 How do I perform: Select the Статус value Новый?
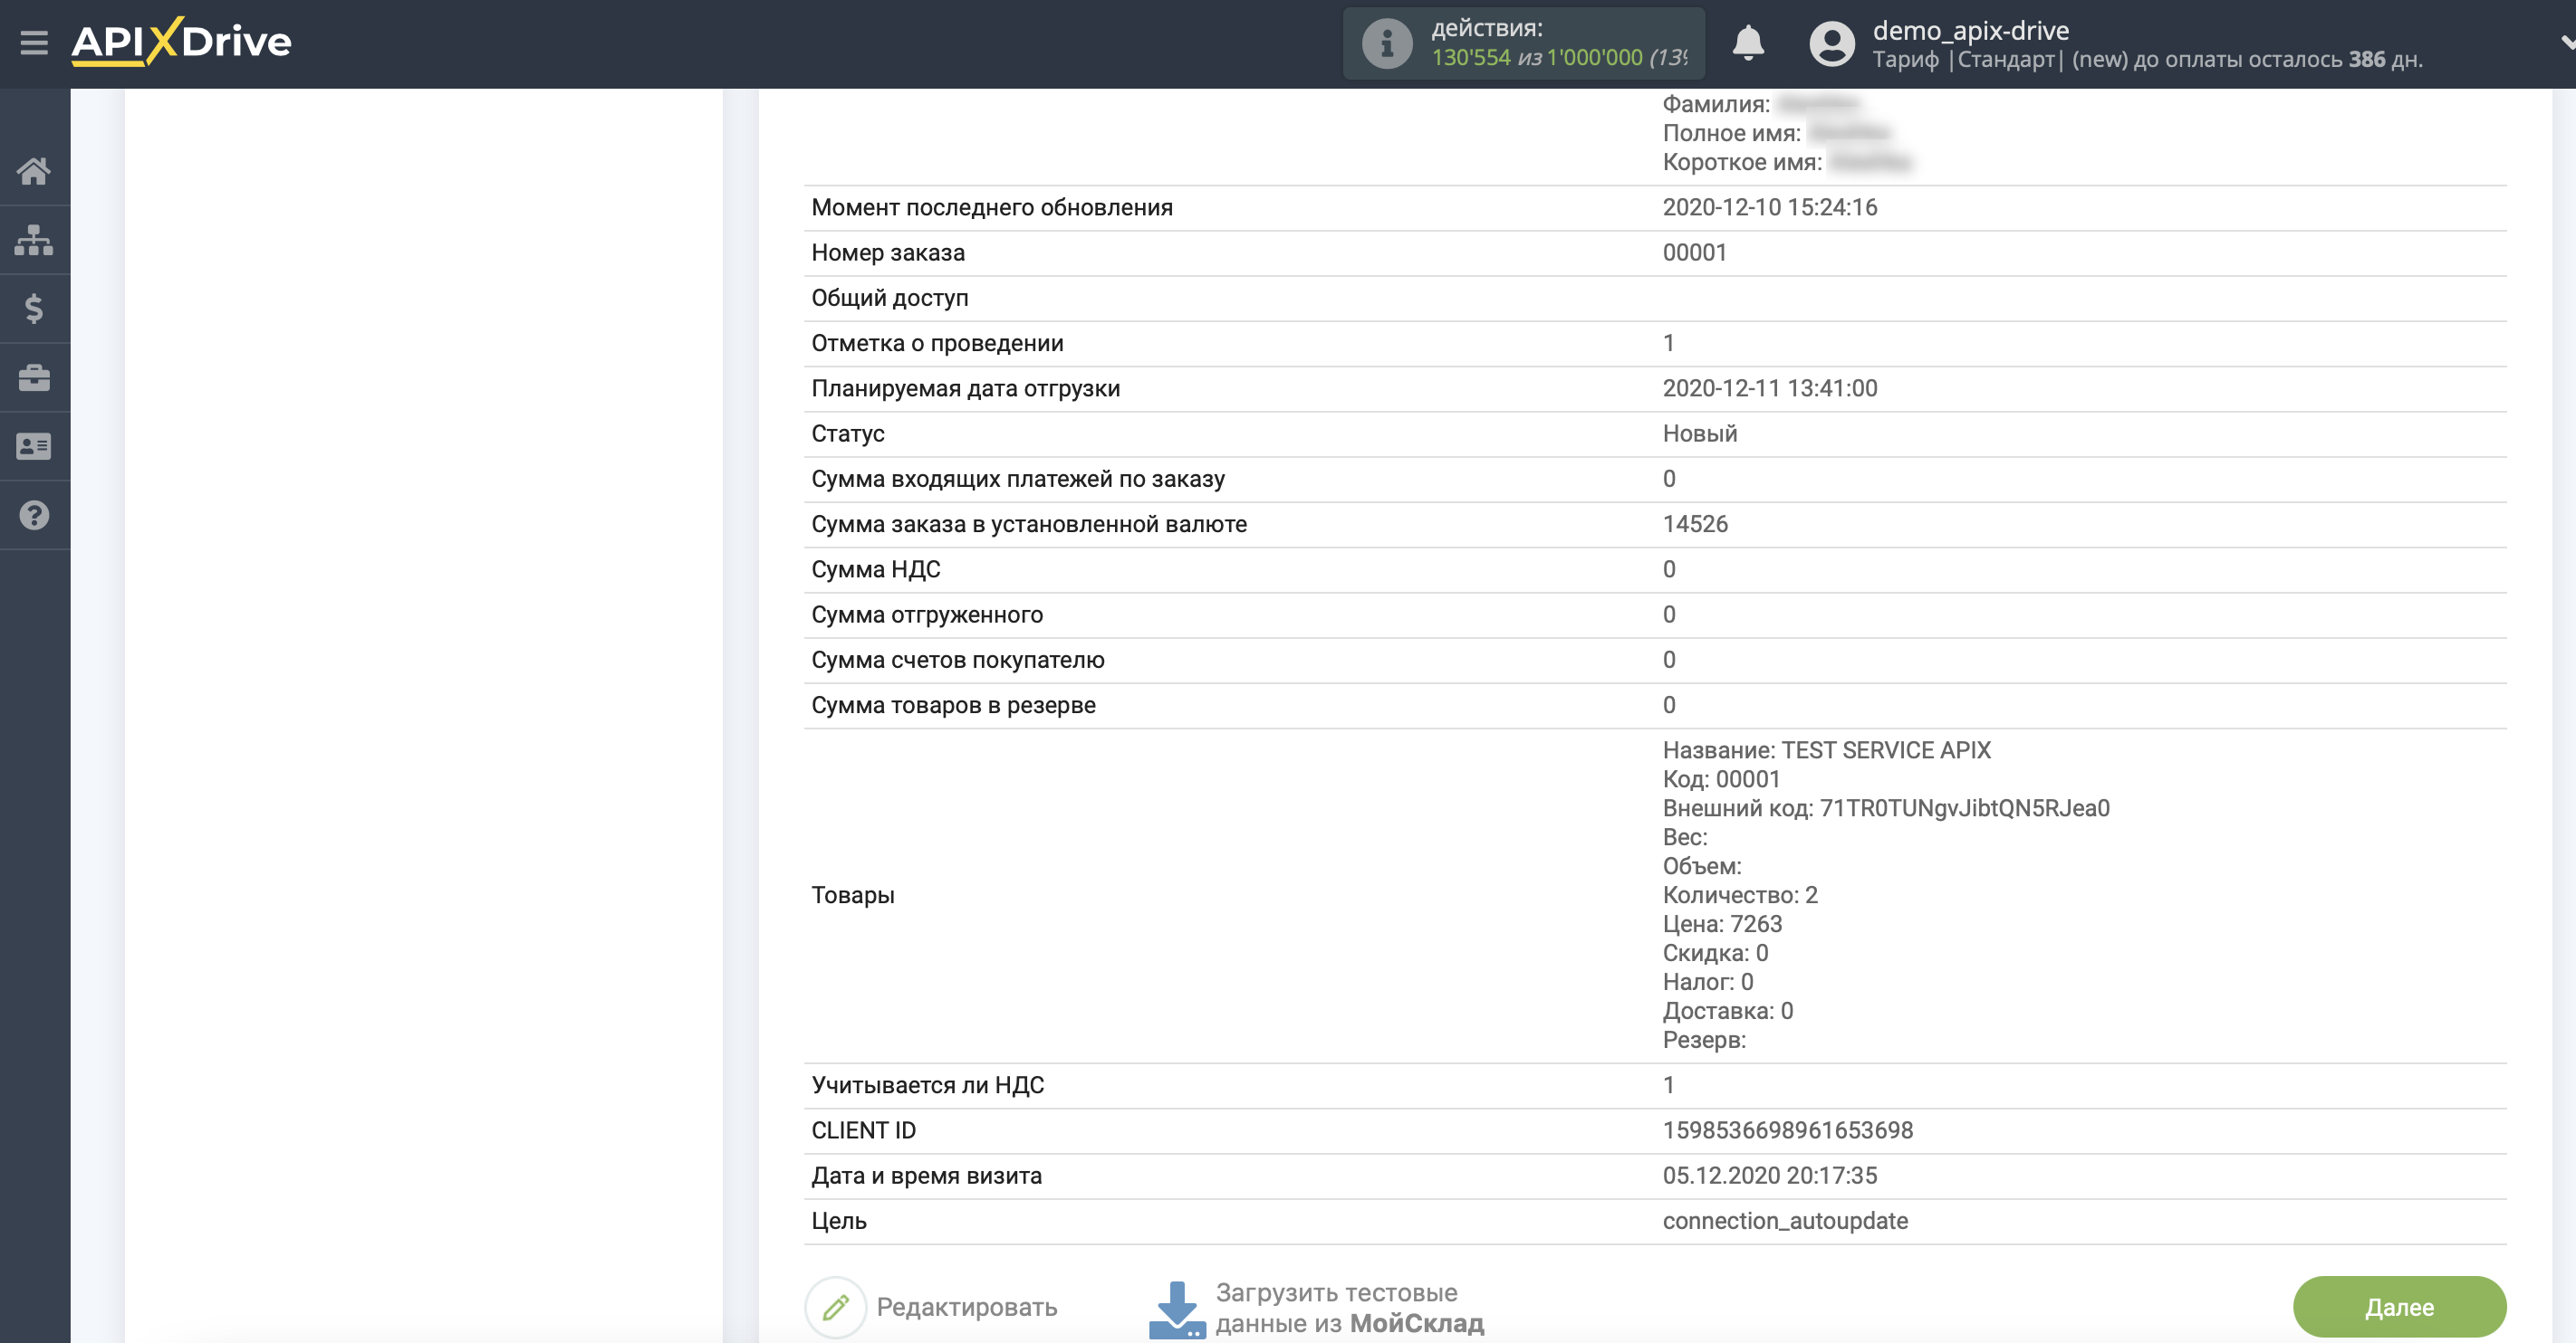[1699, 433]
